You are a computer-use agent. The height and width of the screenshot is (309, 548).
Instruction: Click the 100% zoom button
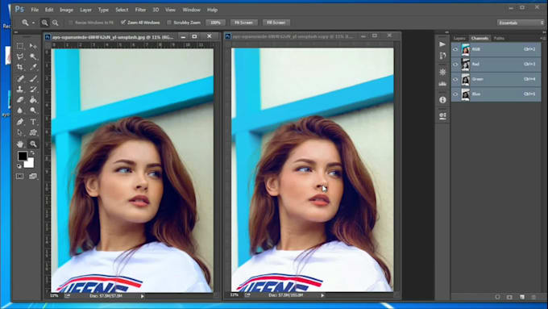215,23
